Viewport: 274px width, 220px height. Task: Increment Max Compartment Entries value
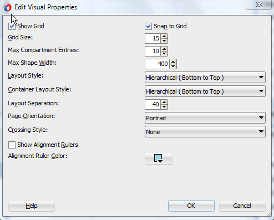(x=164, y=49)
